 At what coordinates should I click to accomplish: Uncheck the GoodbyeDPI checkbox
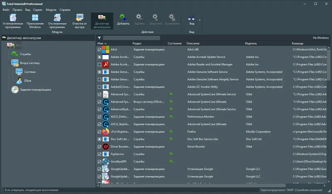99,161
